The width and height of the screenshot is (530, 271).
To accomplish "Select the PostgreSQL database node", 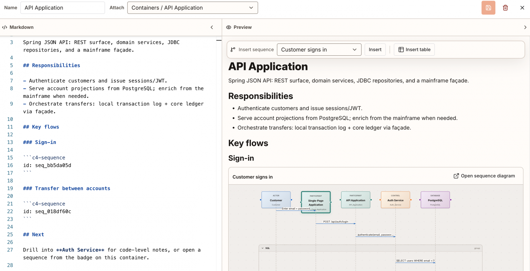I will (x=435, y=200).
